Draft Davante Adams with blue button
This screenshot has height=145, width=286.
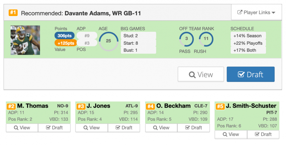tap(251, 74)
